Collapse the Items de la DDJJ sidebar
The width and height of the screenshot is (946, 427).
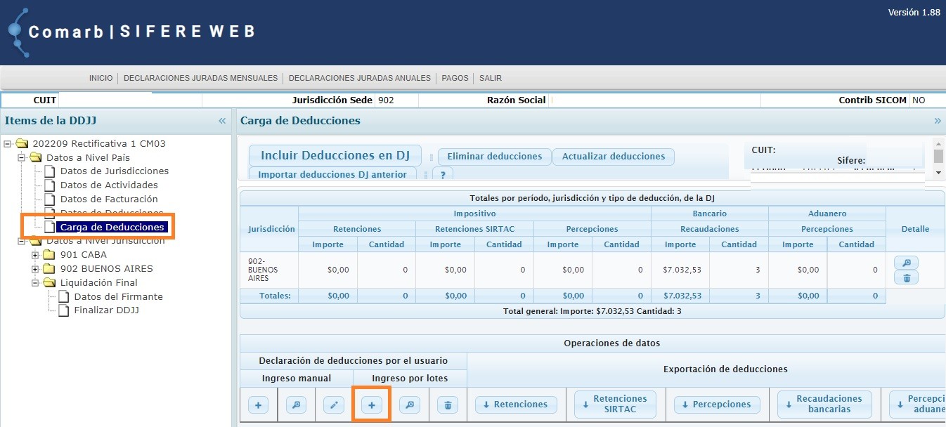coord(223,120)
